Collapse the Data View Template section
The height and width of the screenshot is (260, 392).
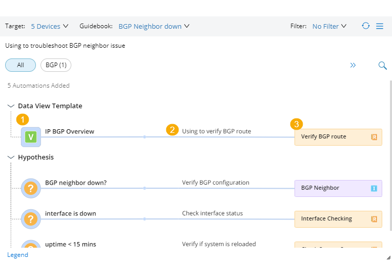[x=11, y=106]
